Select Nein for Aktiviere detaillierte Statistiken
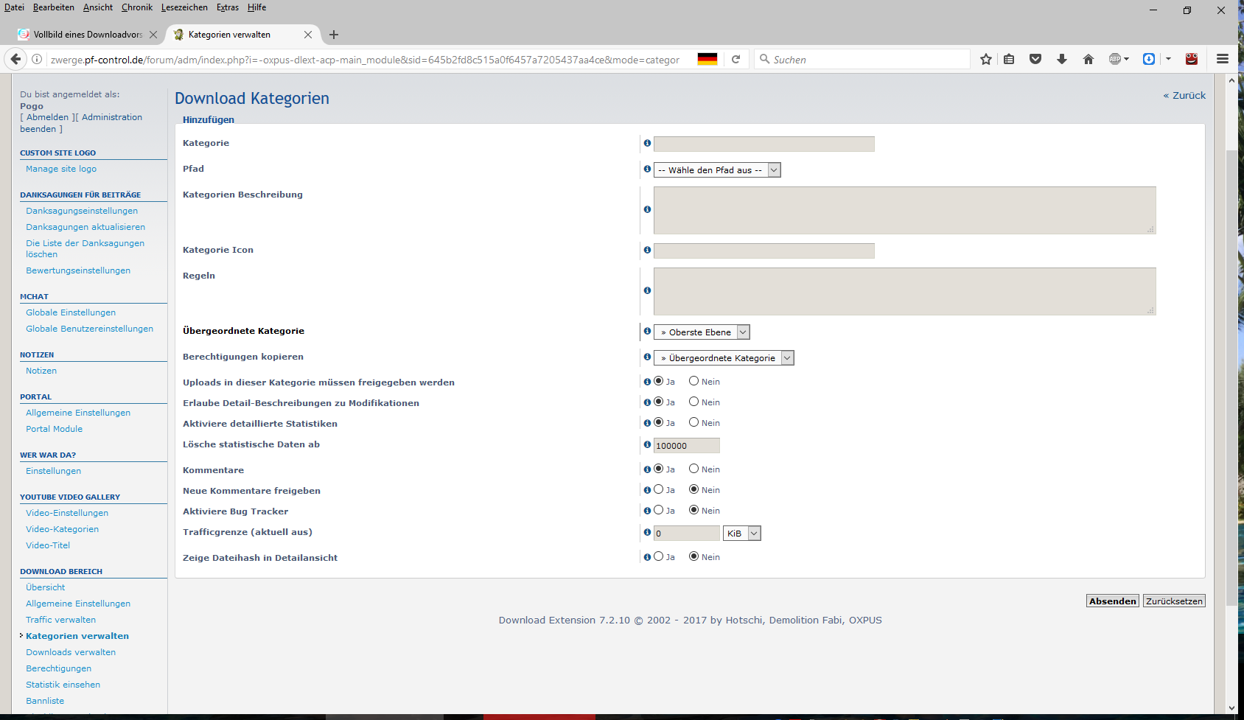1244x720 pixels. (x=693, y=422)
